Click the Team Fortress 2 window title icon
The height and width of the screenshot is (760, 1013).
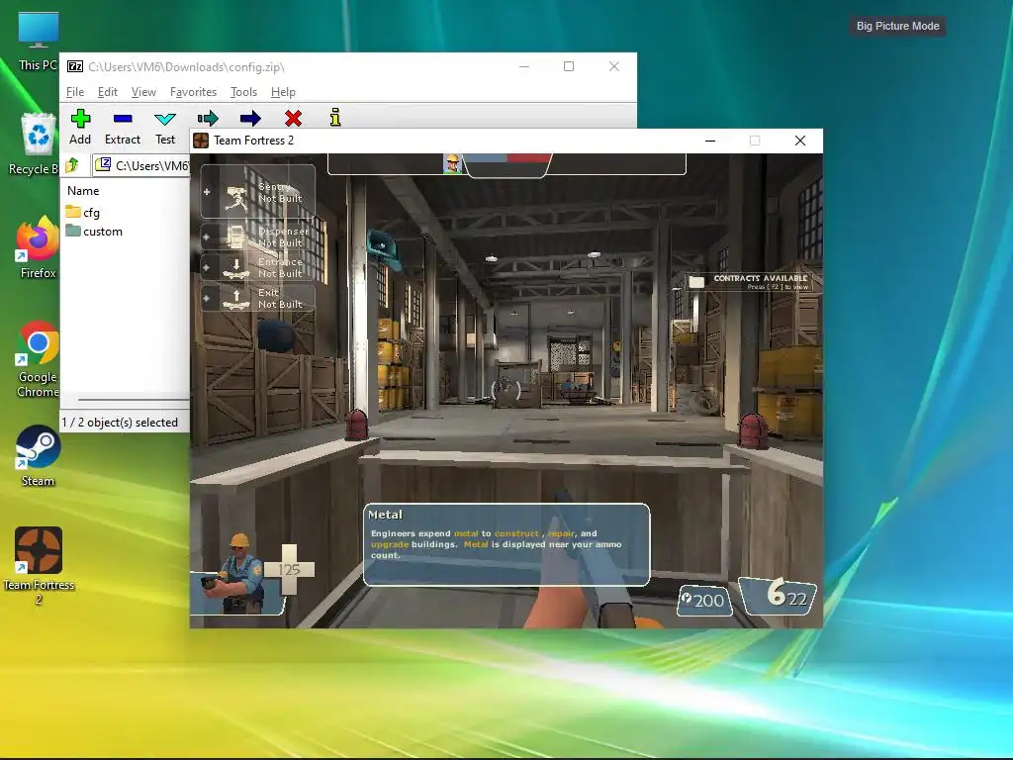click(x=201, y=141)
